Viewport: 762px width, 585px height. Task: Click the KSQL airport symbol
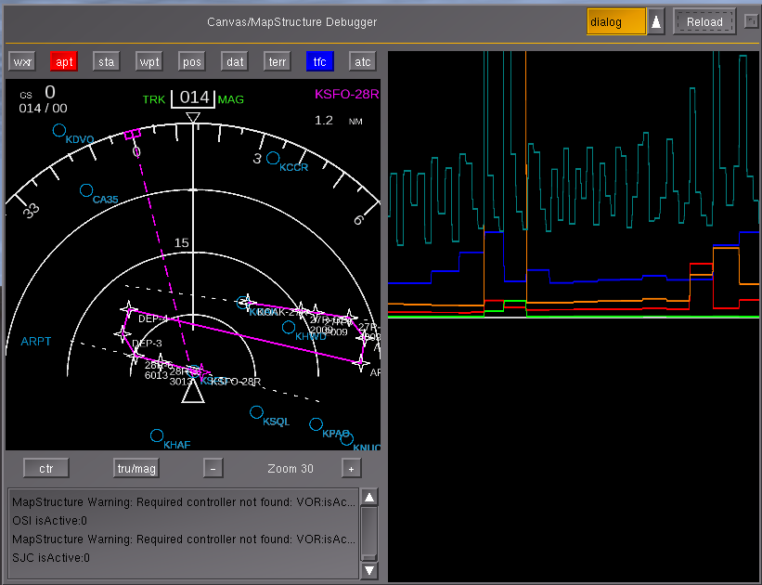point(256,412)
